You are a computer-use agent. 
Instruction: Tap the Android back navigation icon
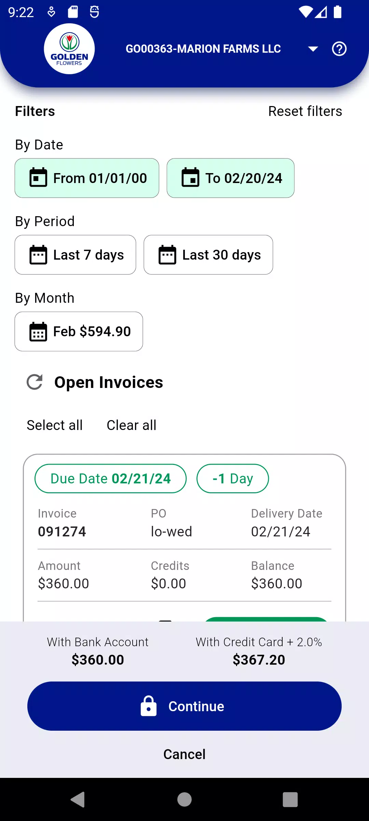pos(78,799)
